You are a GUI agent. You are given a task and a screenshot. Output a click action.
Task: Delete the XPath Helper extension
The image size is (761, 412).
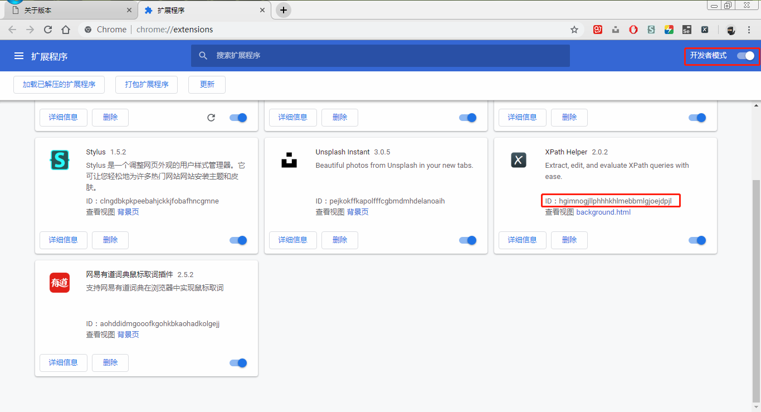pyautogui.click(x=569, y=240)
